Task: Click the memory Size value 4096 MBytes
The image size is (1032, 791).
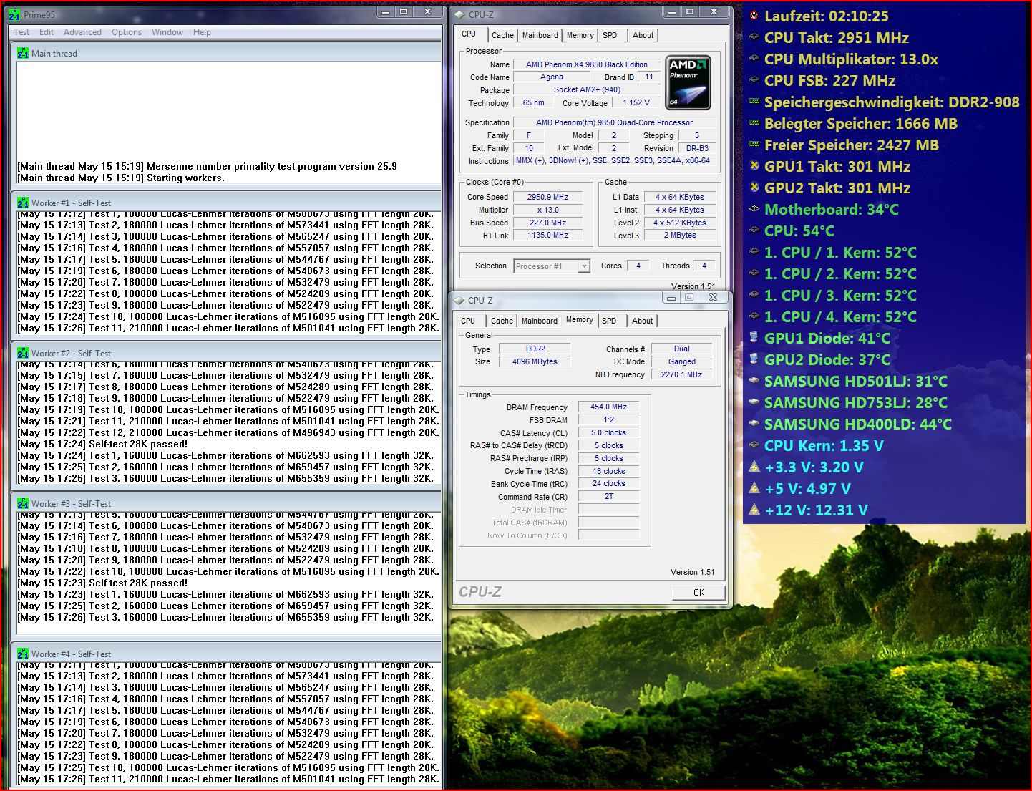Action: click(535, 361)
